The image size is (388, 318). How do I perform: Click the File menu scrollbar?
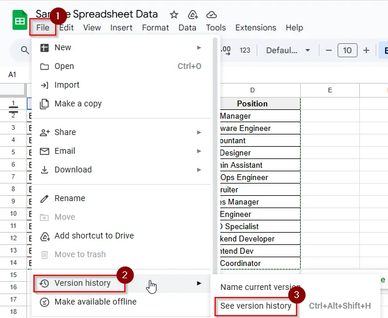215,155
